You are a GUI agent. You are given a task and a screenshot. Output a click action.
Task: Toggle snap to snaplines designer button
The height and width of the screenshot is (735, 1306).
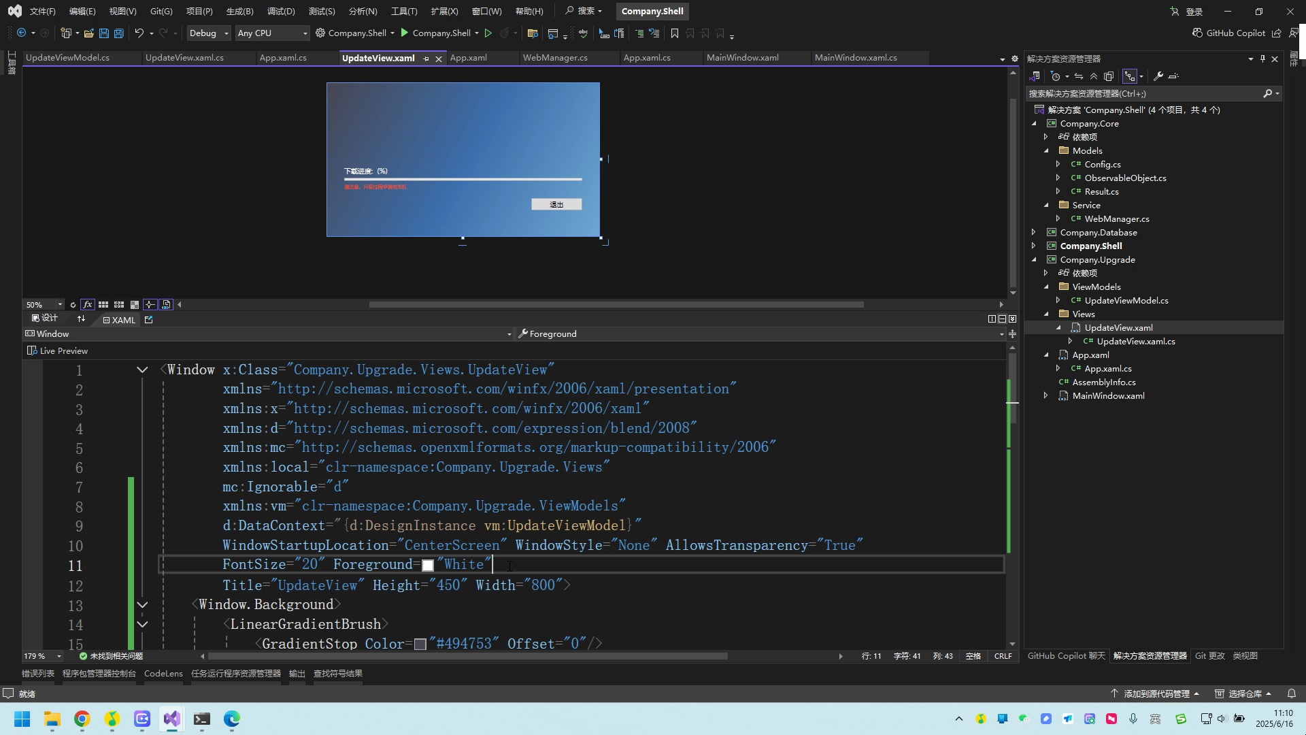[150, 305]
